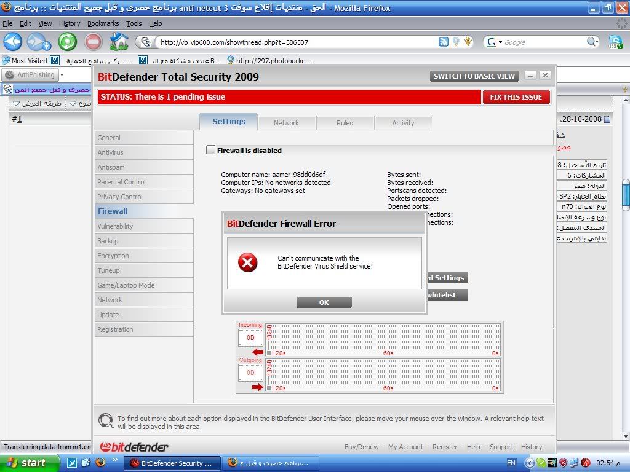Open the forward history dropdown arrow
Image resolution: width=630 pixels, height=472 pixels.
47,45
